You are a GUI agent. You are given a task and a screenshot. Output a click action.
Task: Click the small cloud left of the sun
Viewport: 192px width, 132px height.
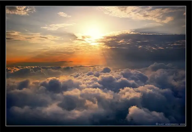coord(56,26)
